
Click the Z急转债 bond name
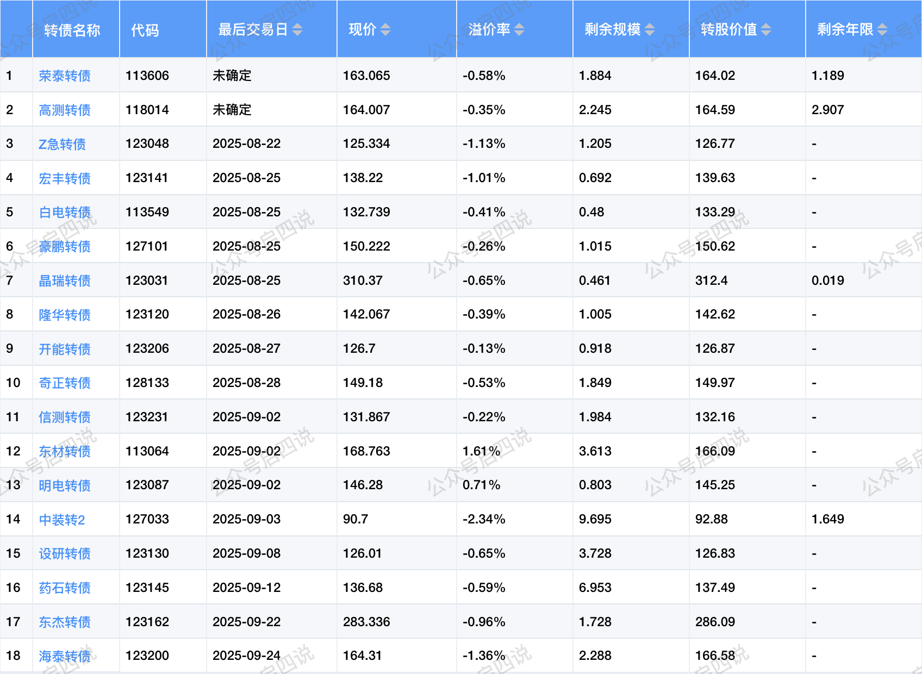62,144
